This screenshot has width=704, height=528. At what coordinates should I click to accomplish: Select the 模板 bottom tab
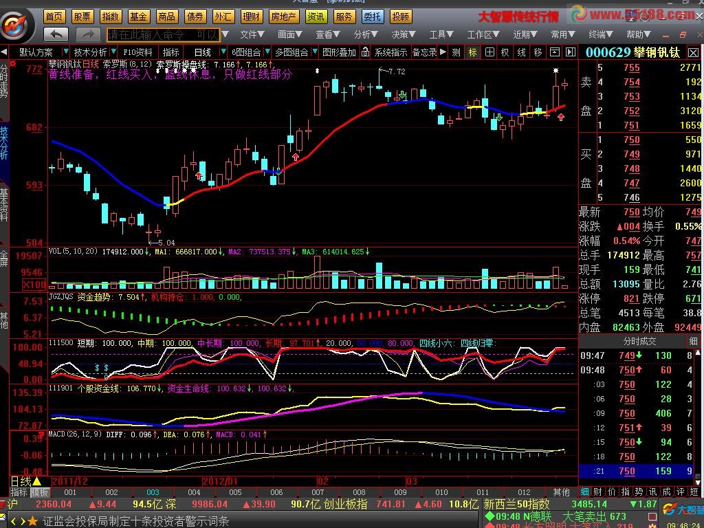[39, 492]
